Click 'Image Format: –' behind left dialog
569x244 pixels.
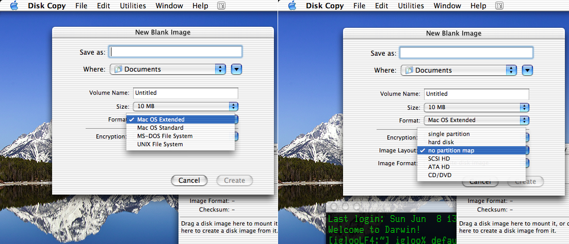tap(212, 201)
